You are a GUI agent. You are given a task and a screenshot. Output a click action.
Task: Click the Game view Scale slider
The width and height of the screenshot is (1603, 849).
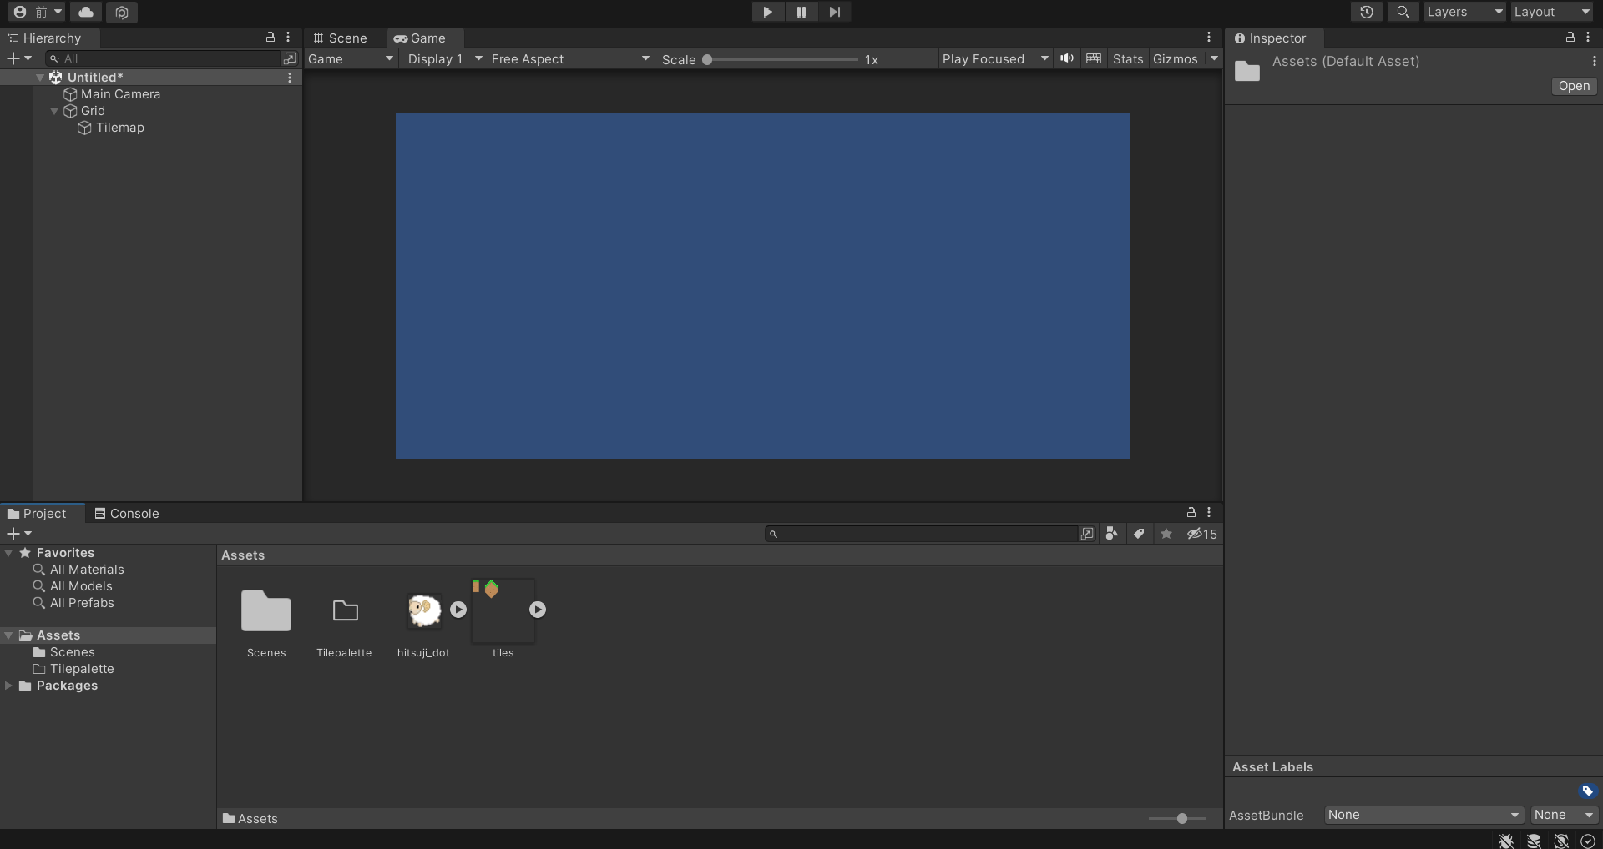pos(781,59)
